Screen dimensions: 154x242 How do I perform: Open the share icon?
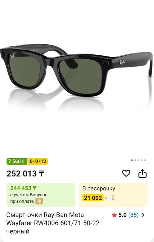(142, 173)
